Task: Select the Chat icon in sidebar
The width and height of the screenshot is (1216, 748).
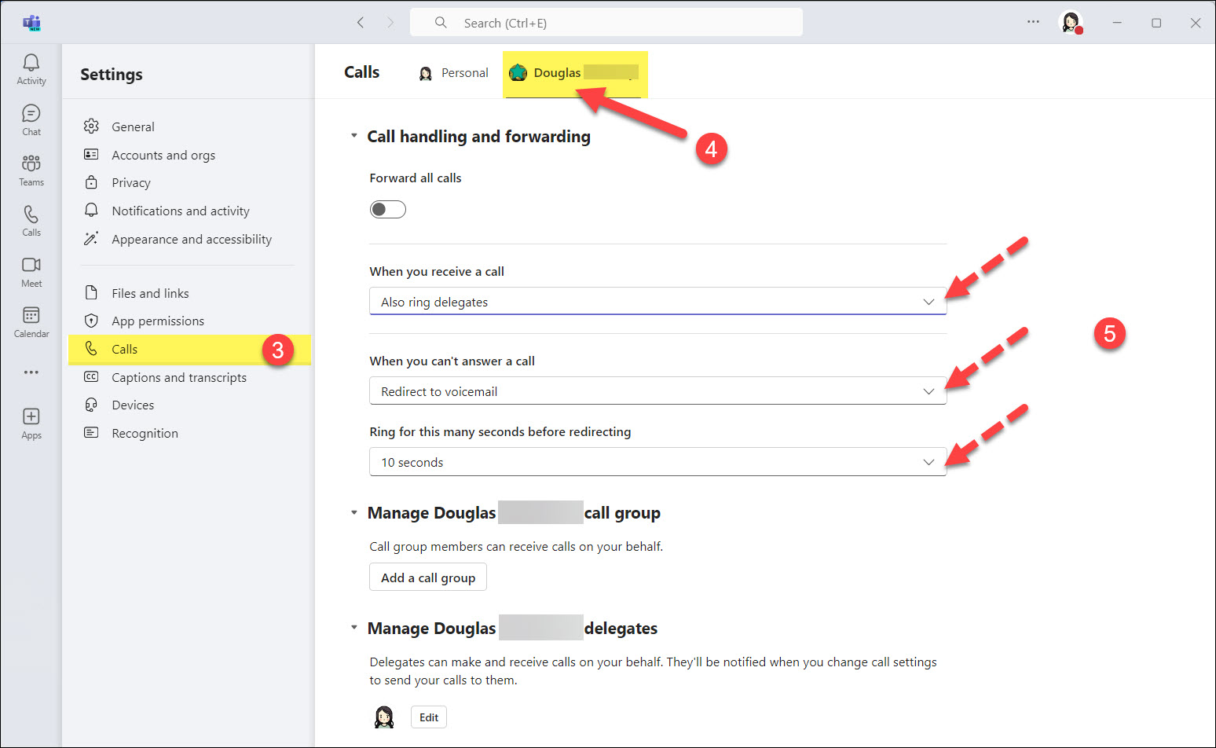Action: 31,119
